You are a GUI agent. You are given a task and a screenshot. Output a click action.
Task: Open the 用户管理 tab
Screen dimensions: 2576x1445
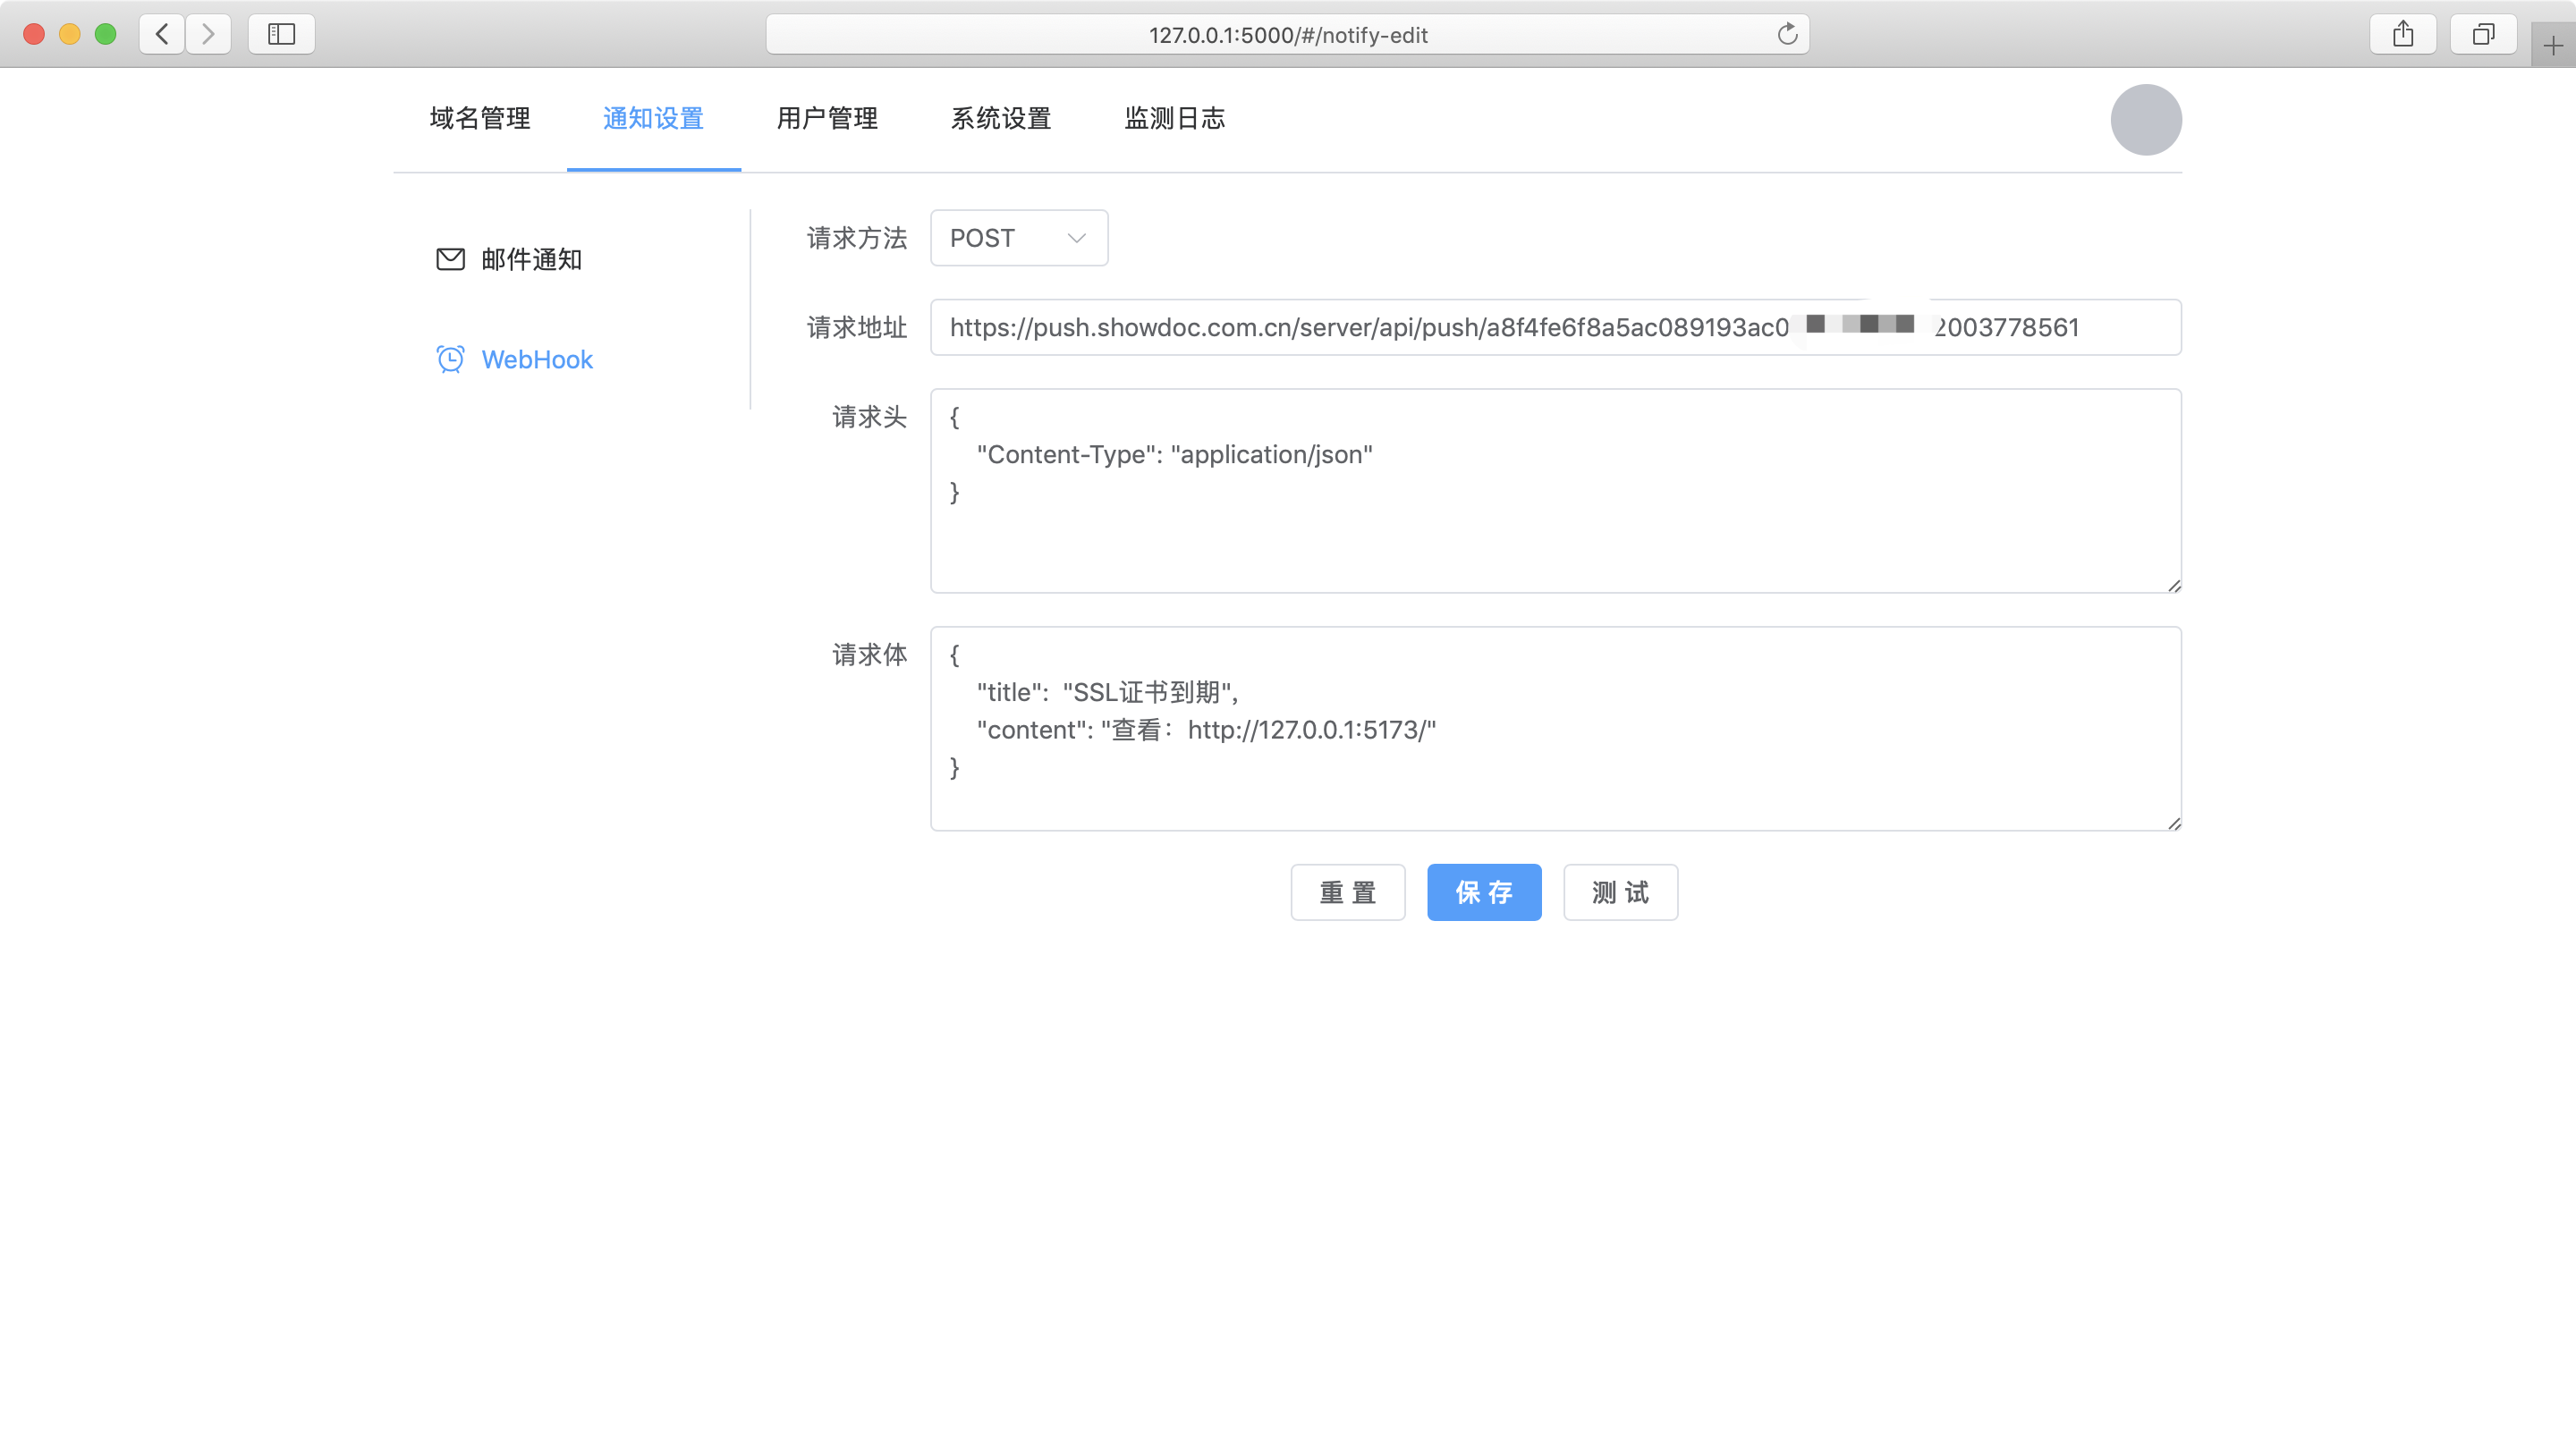pos(827,119)
